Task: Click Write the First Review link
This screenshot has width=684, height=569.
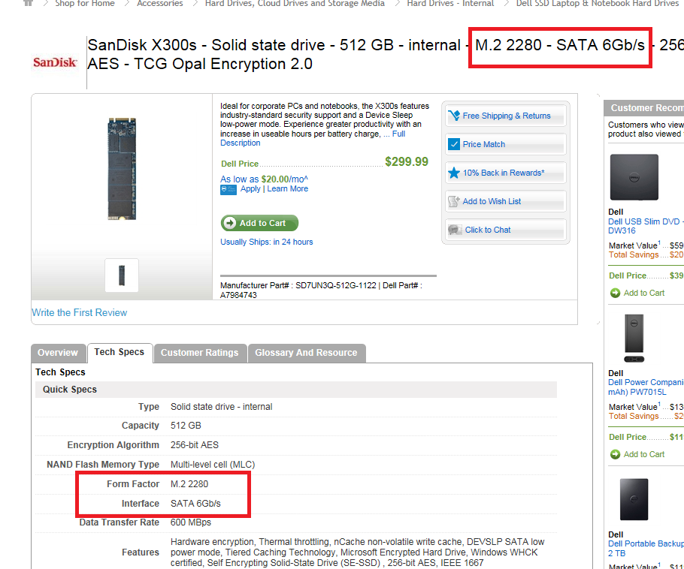Action: pos(80,313)
